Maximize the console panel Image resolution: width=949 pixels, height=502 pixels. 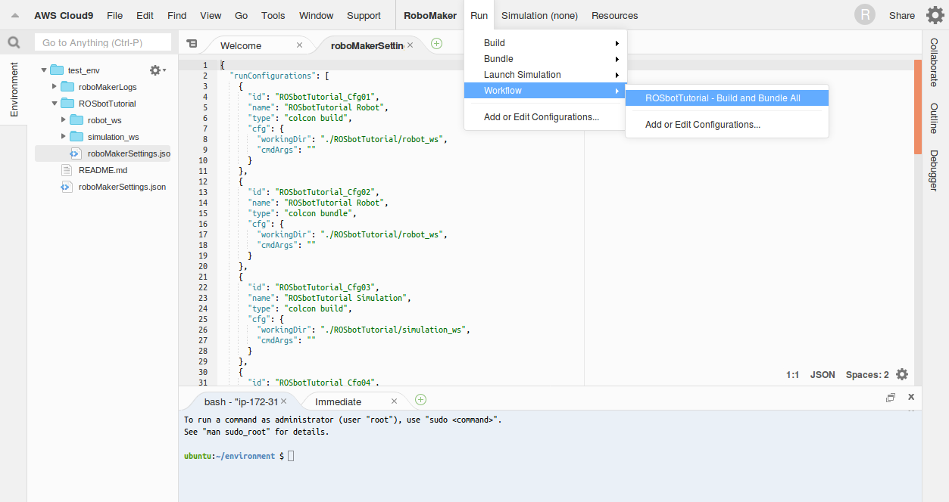coord(891,398)
